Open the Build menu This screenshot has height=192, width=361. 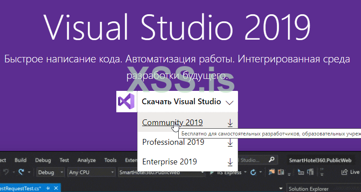[21, 160]
